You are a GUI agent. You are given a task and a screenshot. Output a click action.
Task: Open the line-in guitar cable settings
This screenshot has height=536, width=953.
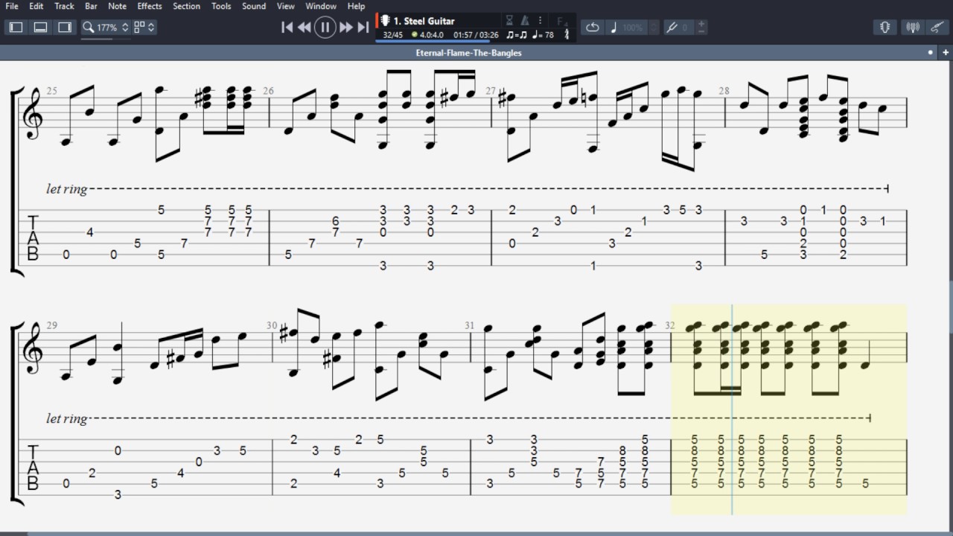(x=937, y=28)
